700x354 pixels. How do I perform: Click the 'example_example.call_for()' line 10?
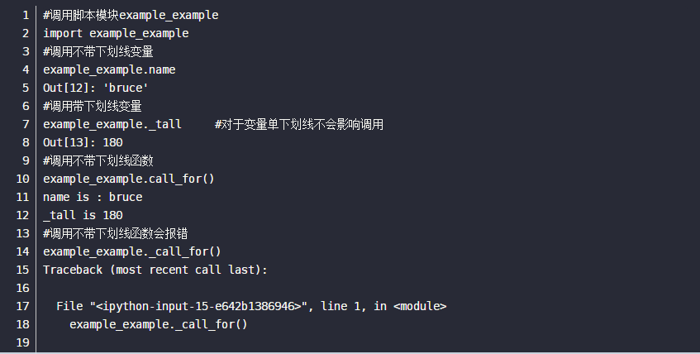[129, 179]
